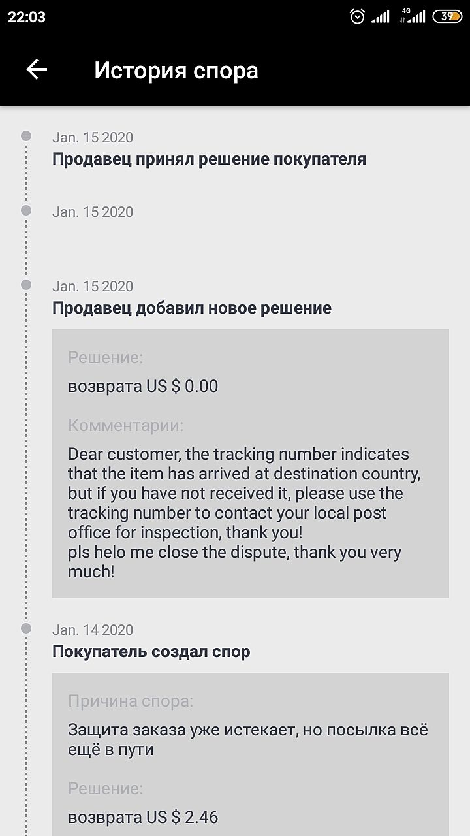Viewport: 470px width, 836px height.
Task: Tap the "Комментарии:" label
Action: click(126, 426)
